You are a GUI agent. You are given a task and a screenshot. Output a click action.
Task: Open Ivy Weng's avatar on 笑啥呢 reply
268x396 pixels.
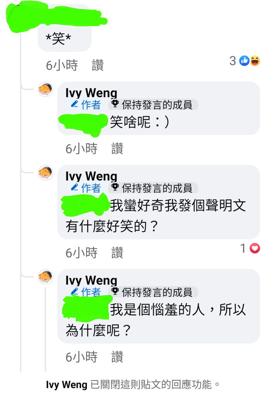[x=46, y=89]
